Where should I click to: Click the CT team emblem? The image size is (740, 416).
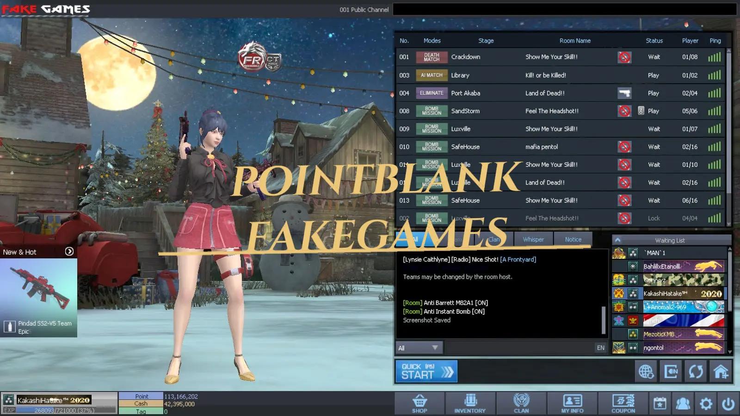273,61
